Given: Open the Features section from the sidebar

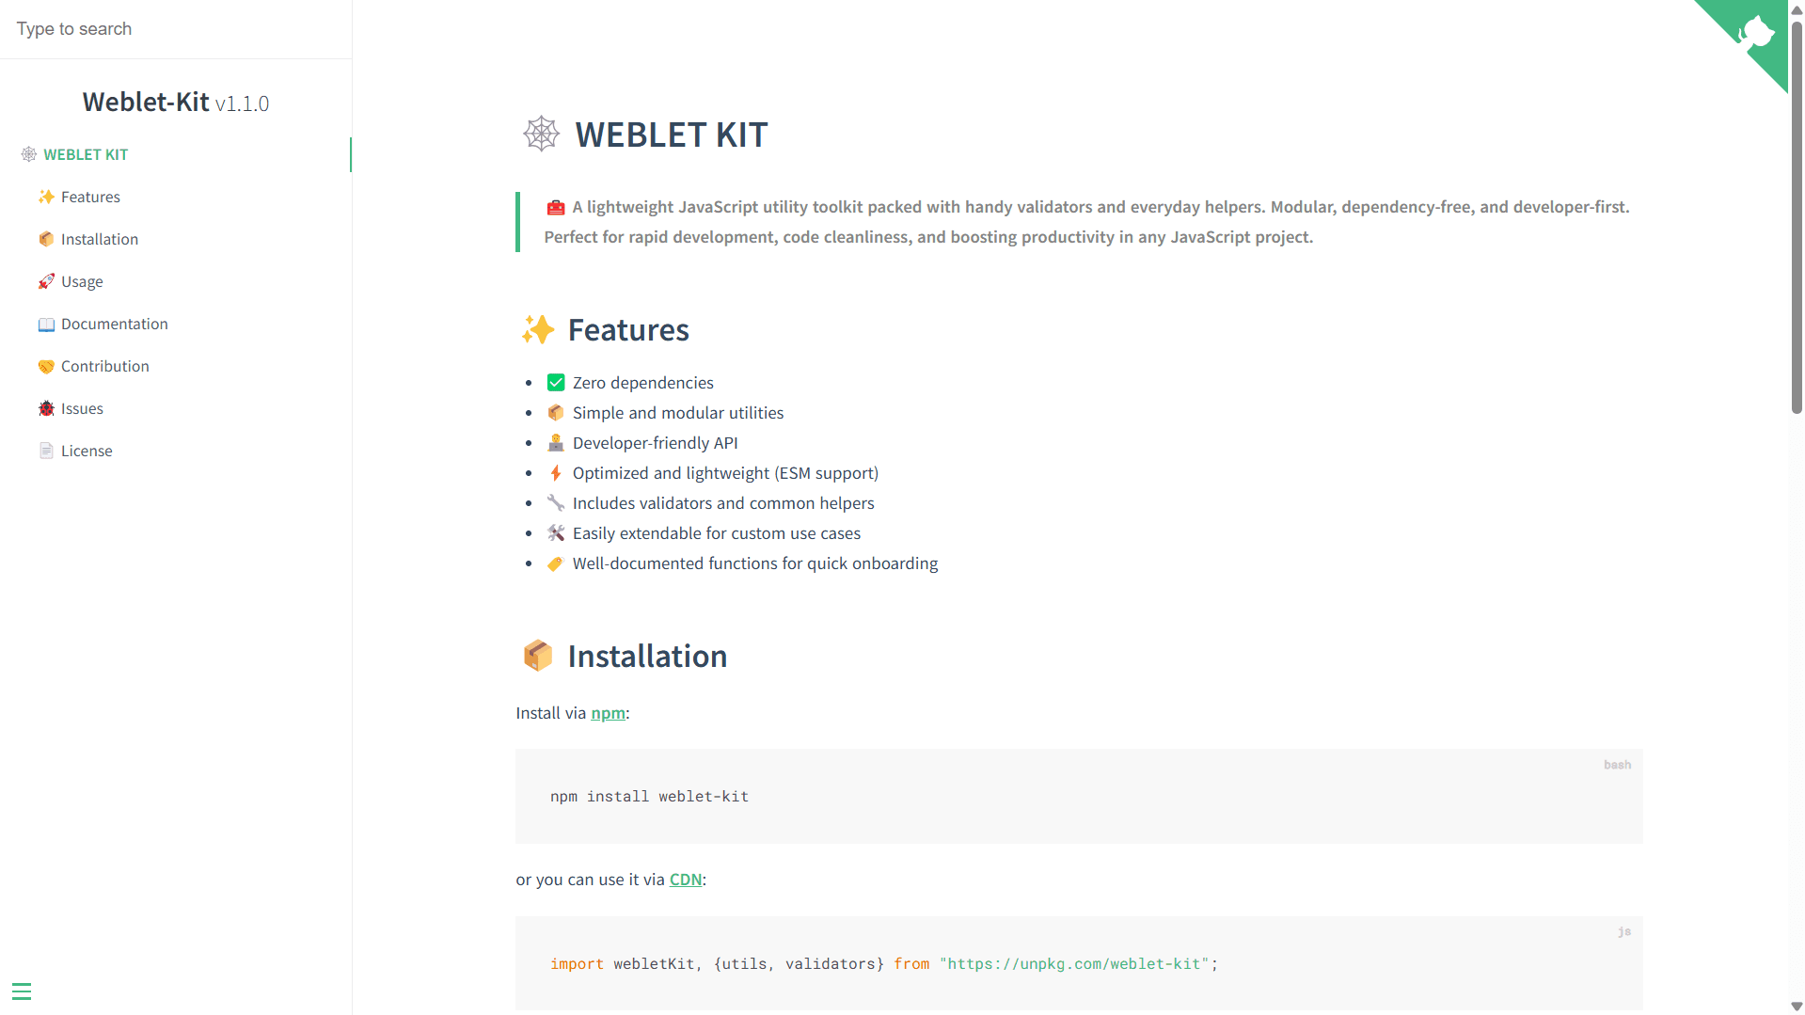Looking at the screenshot, I should pyautogui.click(x=90, y=197).
